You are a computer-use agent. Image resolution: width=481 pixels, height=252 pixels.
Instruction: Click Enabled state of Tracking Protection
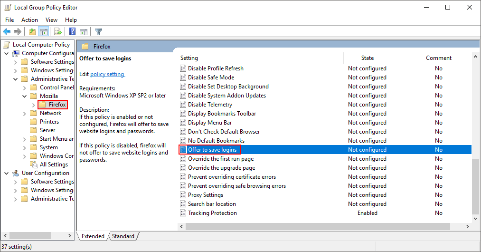pos(367,213)
